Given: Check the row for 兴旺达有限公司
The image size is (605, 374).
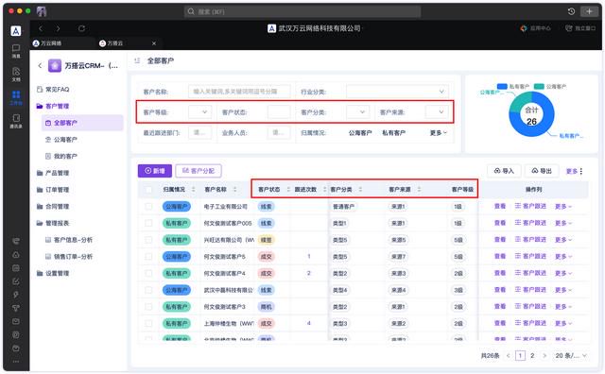Looking at the screenshot, I should click(x=148, y=240).
